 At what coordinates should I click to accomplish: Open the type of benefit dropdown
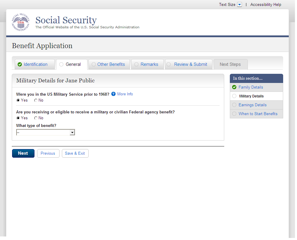pos(46,133)
